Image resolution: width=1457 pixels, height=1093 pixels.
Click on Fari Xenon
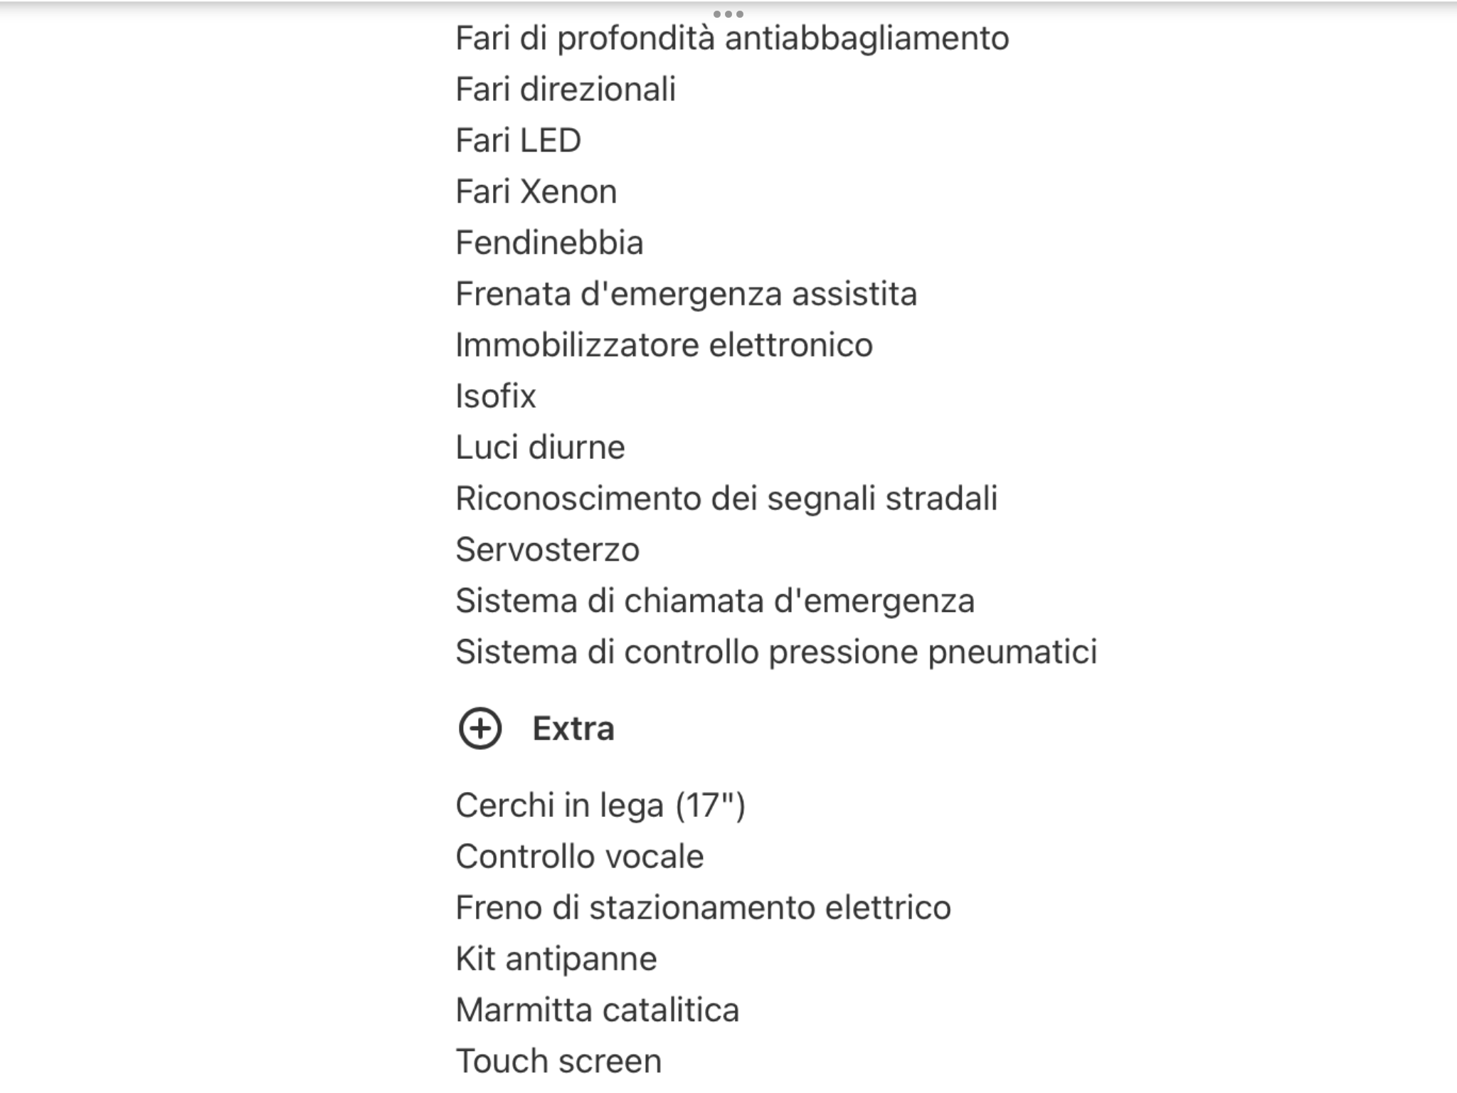[536, 192]
